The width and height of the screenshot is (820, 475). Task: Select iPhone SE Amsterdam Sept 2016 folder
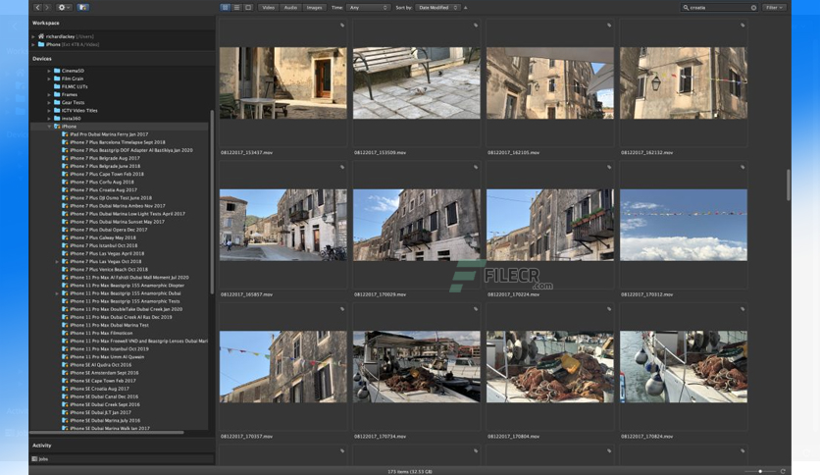(x=104, y=373)
